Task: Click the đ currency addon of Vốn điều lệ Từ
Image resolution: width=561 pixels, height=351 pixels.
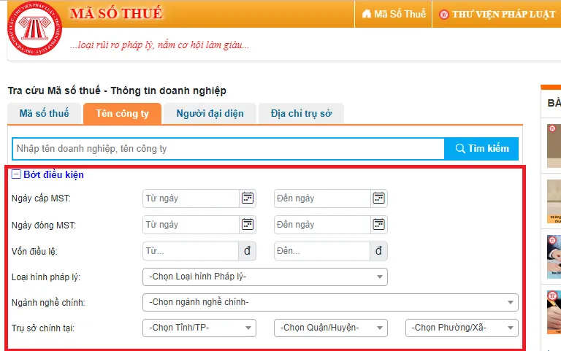Action: coord(247,251)
